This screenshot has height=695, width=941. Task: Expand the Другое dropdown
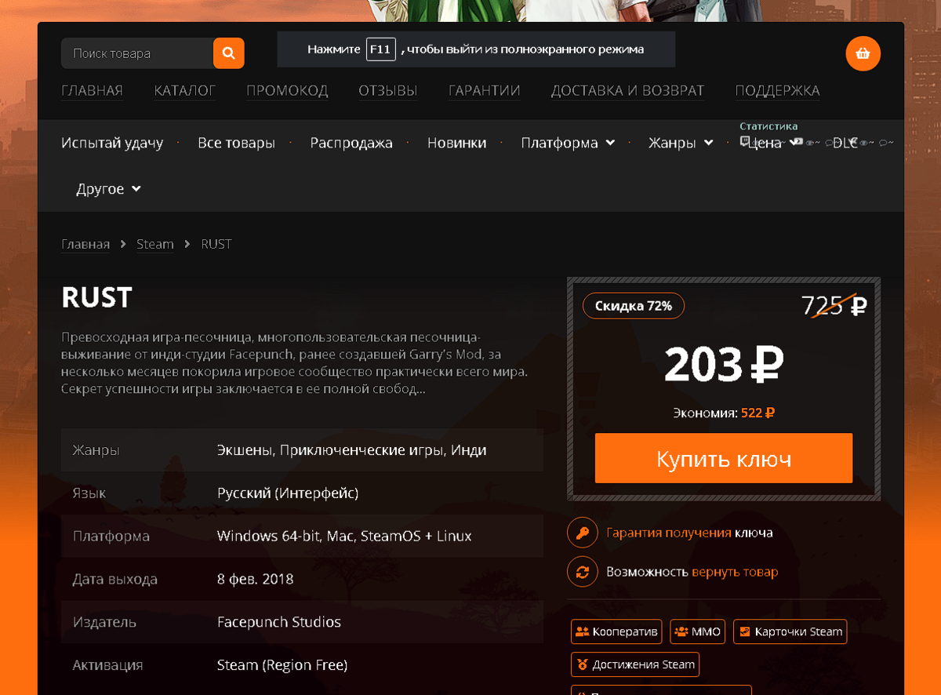(108, 189)
